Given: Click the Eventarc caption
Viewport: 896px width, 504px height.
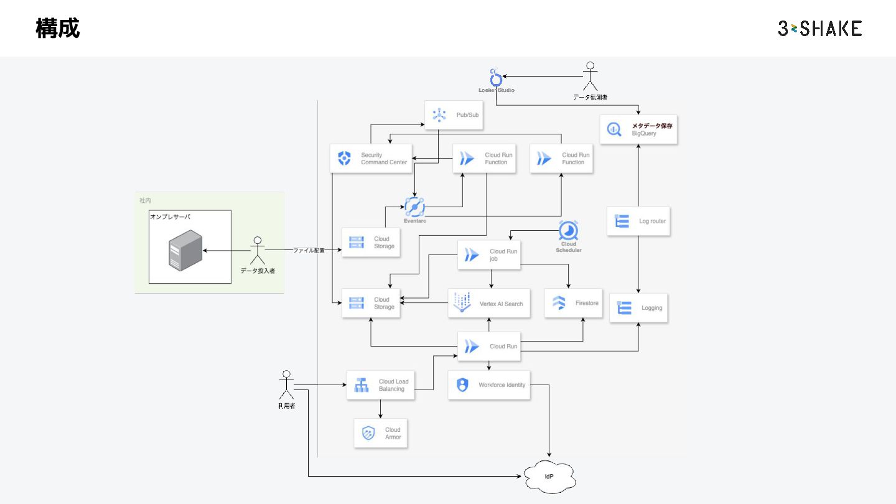Looking at the screenshot, I should pyautogui.click(x=414, y=221).
